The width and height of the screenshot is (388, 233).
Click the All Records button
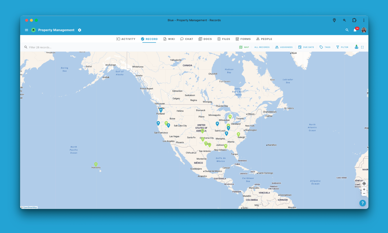[262, 47]
